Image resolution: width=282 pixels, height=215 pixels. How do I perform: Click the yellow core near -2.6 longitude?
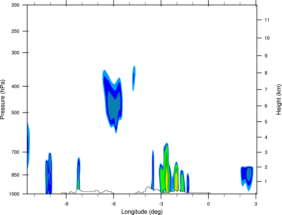coord(167,179)
